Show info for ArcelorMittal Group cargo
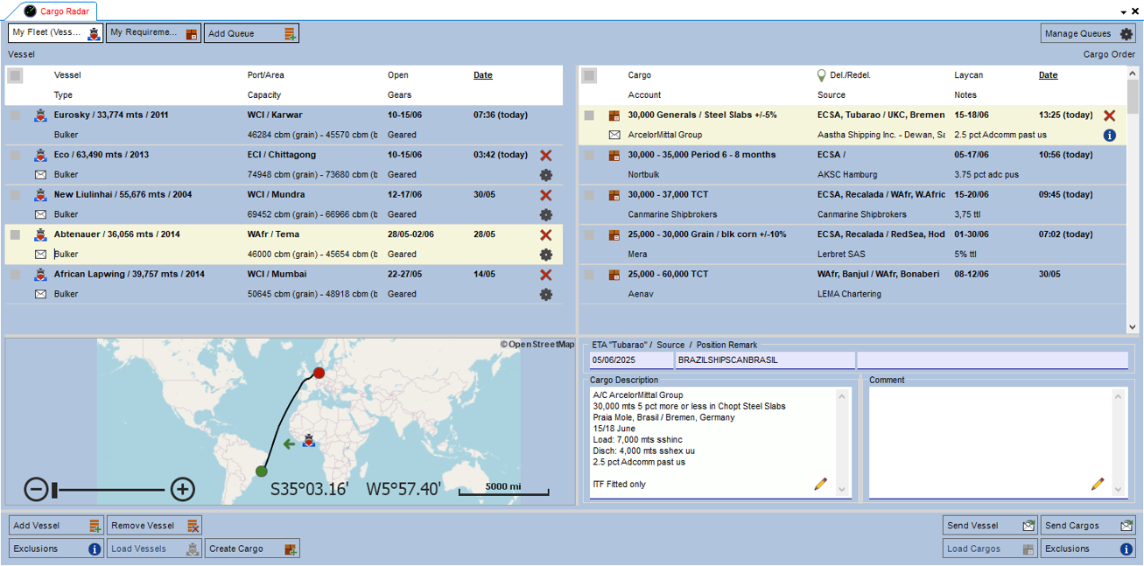The width and height of the screenshot is (1144, 566). [1110, 136]
